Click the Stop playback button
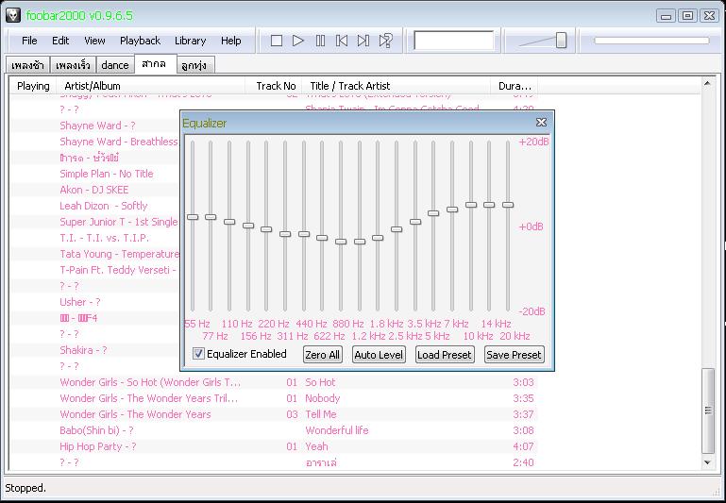The height and width of the screenshot is (503, 726). click(x=277, y=41)
